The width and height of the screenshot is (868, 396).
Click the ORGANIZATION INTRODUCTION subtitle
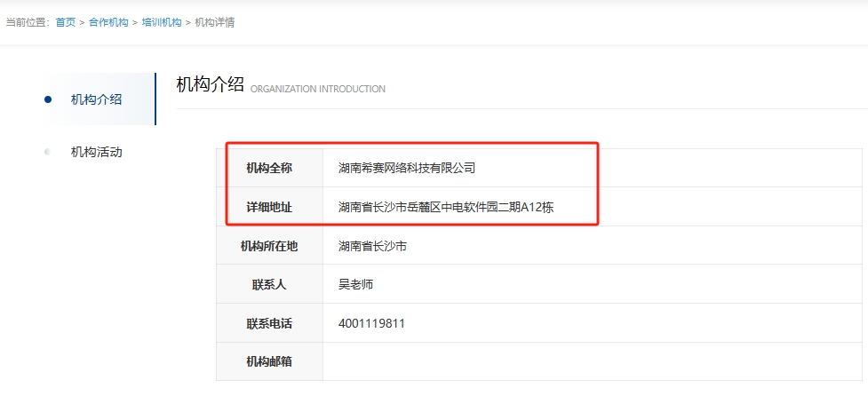pyautogui.click(x=318, y=89)
